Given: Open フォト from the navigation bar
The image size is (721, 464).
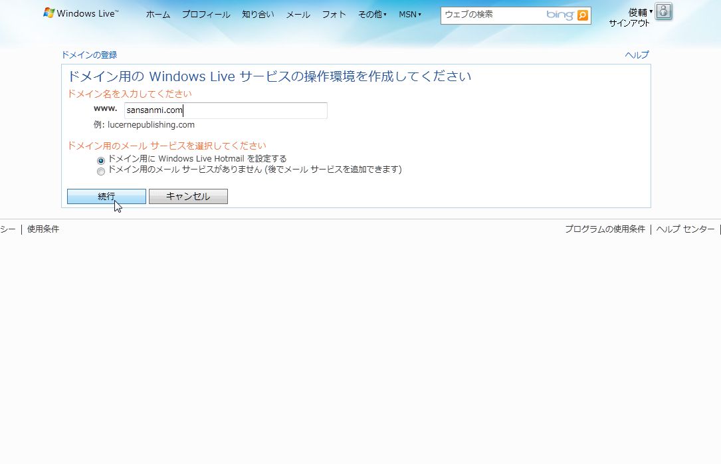Looking at the screenshot, I should click(x=334, y=15).
